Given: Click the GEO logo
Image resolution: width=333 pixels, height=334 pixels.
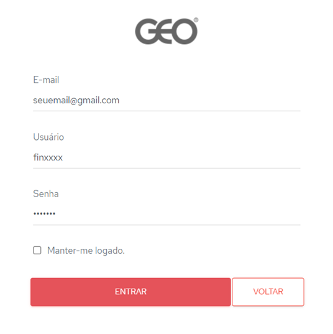Looking at the screenshot, I should tap(166, 31).
